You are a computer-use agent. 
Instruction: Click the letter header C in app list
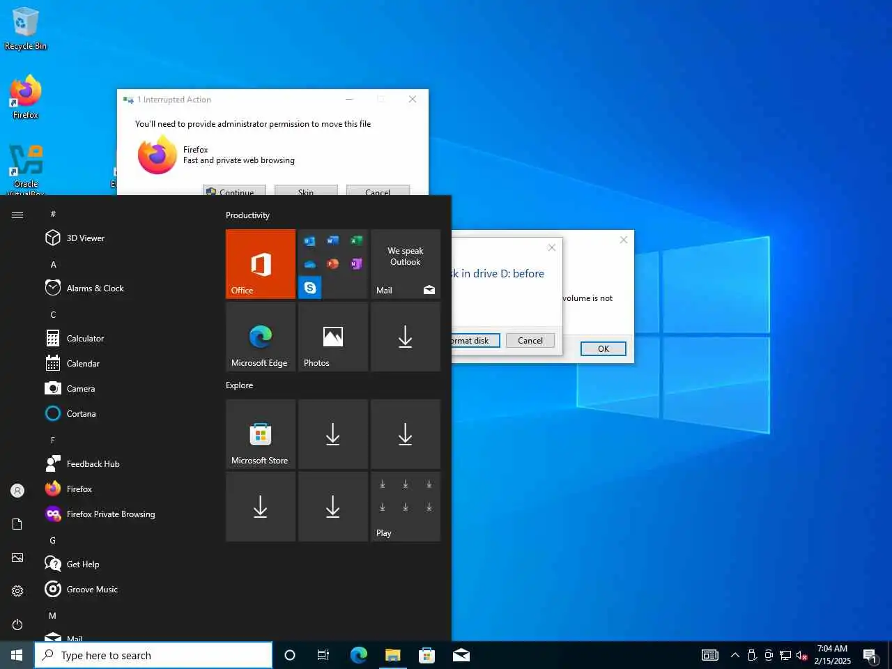coord(53,315)
